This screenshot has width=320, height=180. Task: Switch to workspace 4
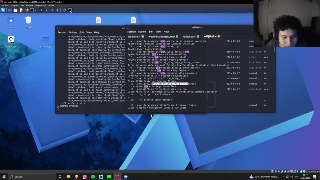click(57, 10)
